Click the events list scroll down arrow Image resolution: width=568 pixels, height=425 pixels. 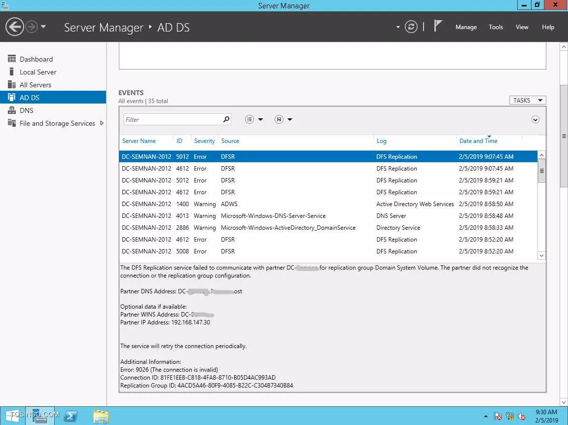[x=541, y=255]
